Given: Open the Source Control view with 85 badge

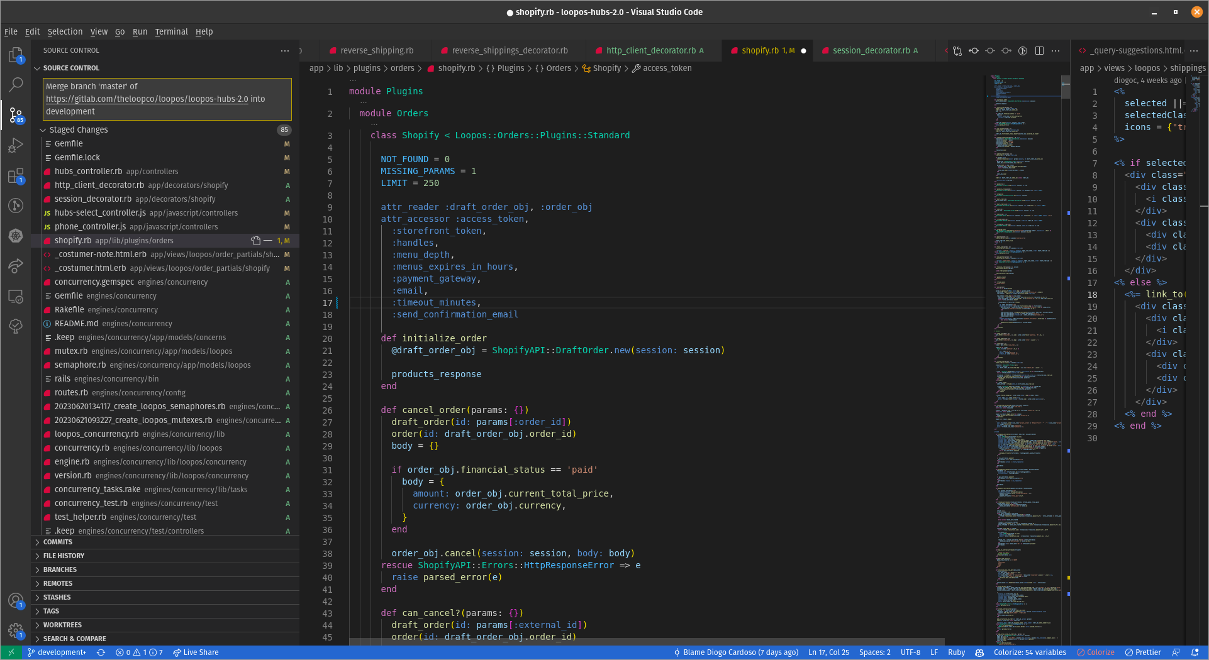Looking at the screenshot, I should [x=16, y=115].
